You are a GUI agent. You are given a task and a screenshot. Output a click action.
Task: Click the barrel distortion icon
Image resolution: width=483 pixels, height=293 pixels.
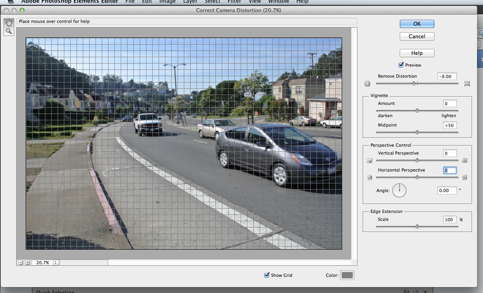[x=367, y=84]
